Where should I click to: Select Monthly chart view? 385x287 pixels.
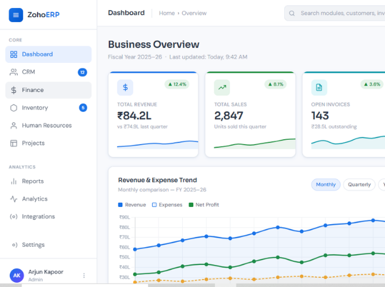(326, 184)
